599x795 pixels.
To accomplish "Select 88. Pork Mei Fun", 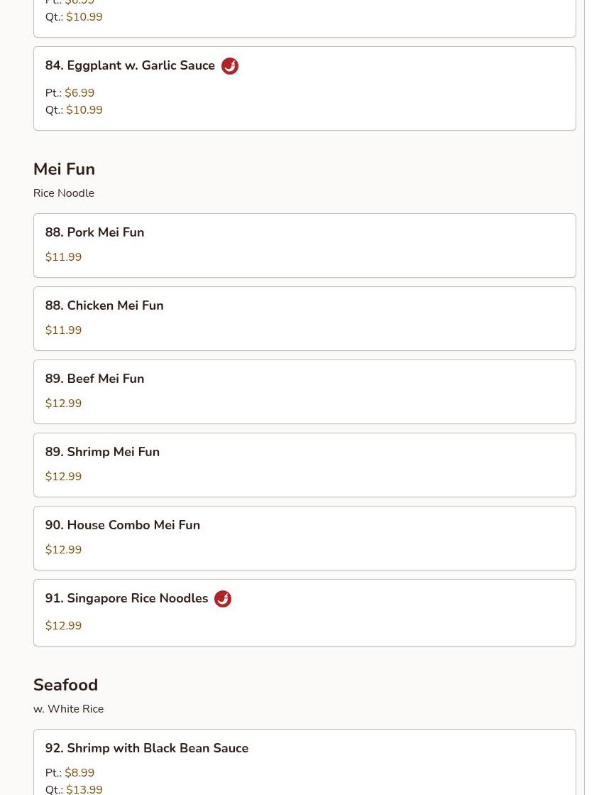I will [304, 245].
